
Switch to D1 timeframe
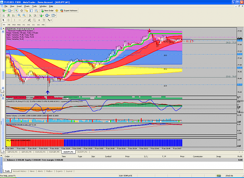pyautogui.click(x=33, y=25)
